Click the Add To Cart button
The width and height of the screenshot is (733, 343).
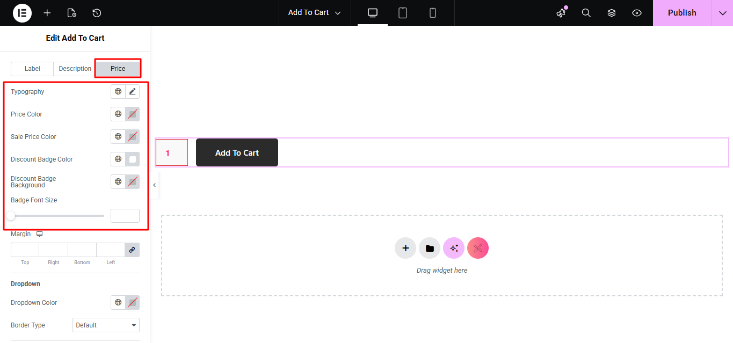(x=237, y=153)
